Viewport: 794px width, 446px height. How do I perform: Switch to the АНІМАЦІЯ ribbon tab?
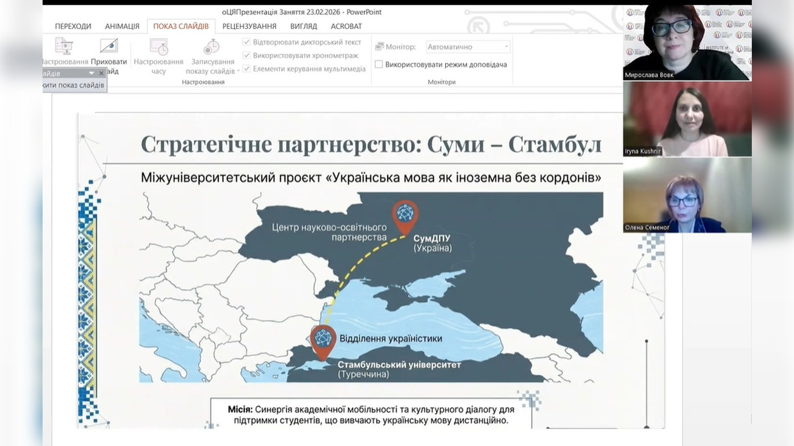coord(122,26)
